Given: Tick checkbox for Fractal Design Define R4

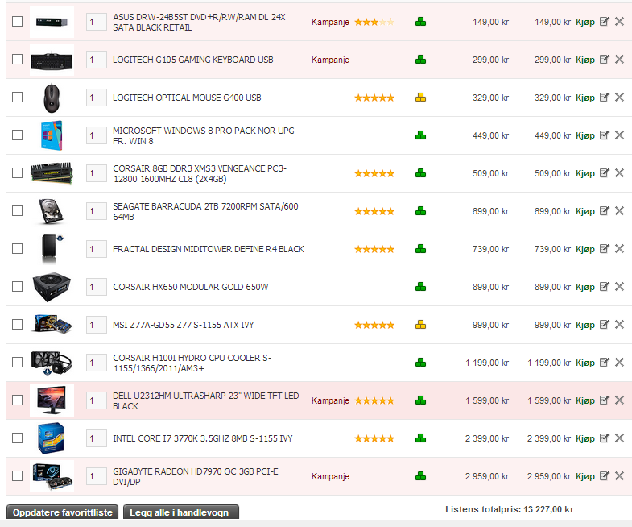Looking at the screenshot, I should 18,248.
